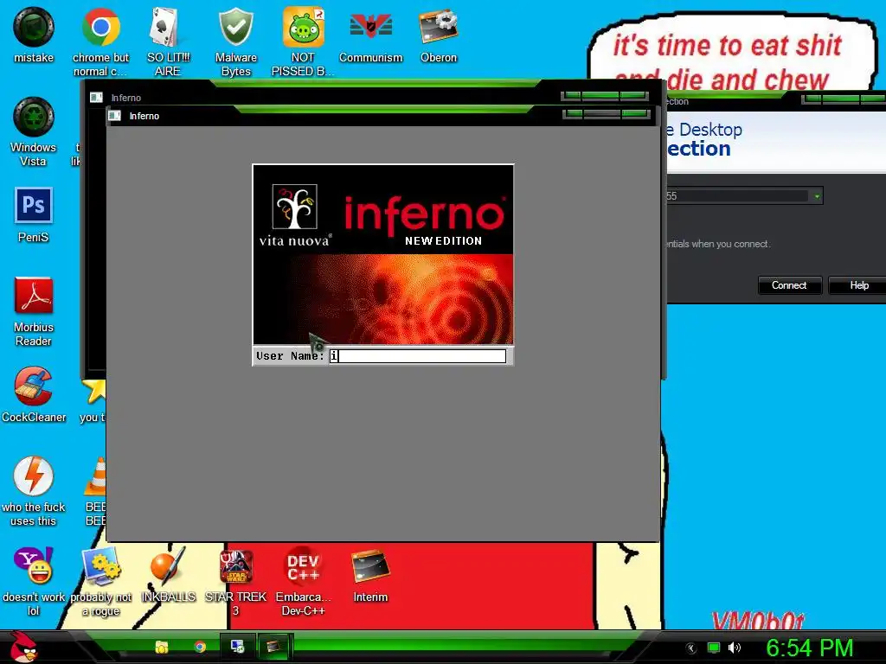Expand hidden tray icons arrow
Viewport: 886px width, 664px height.
691,648
